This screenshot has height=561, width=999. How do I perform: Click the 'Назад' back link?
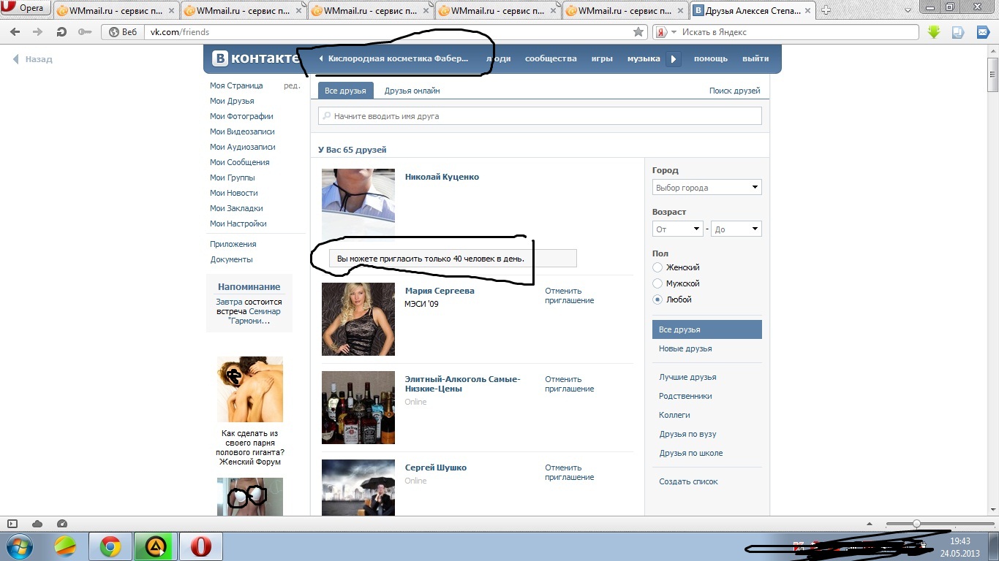point(33,59)
